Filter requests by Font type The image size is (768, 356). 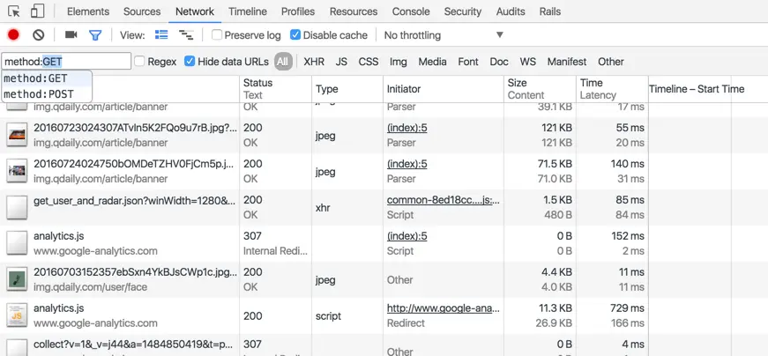pyautogui.click(x=468, y=62)
